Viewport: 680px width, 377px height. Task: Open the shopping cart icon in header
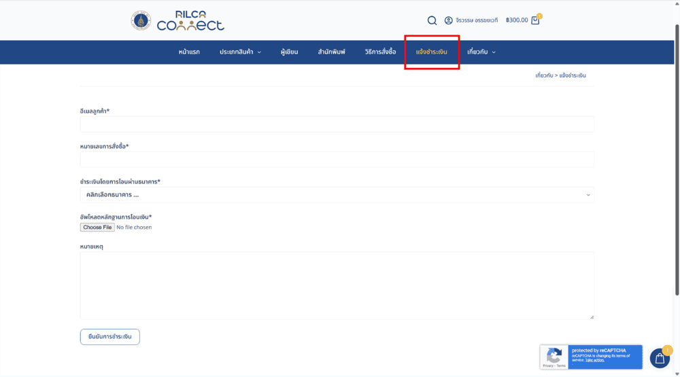click(x=536, y=20)
